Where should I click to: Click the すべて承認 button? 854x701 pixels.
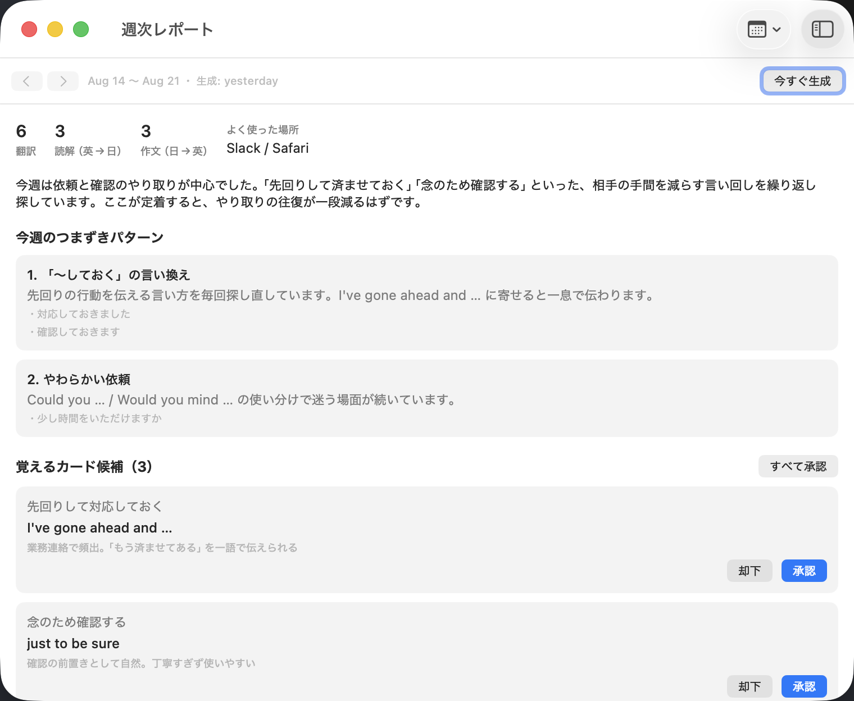coord(798,466)
